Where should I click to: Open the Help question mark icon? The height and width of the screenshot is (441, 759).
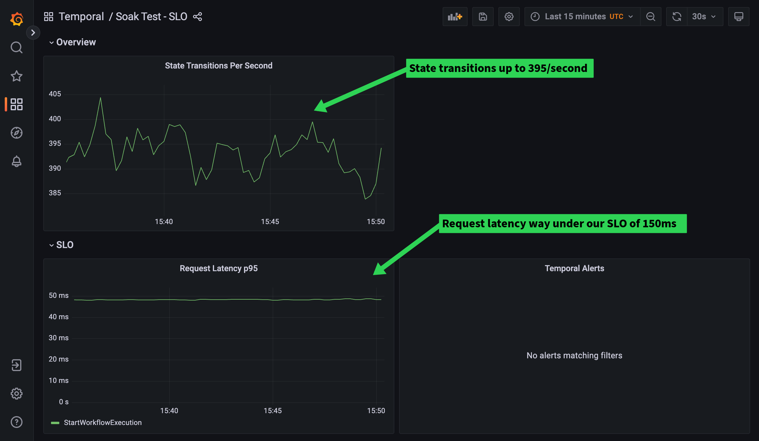point(17,422)
